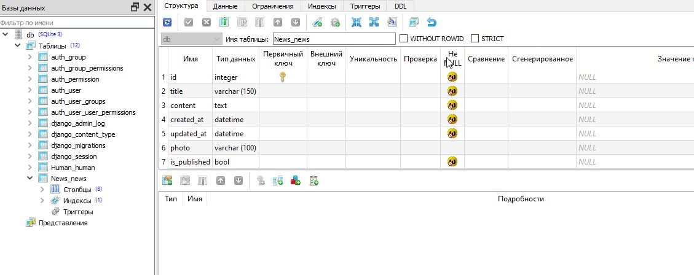
Task: Click the delete column toolbar icon
Action: [260, 21]
